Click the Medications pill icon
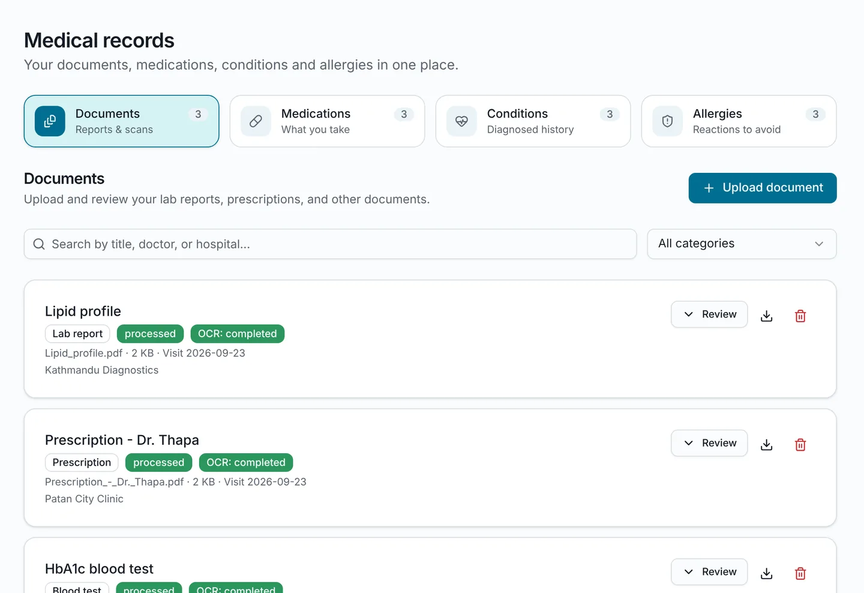This screenshot has height=593, width=864. pos(256,121)
